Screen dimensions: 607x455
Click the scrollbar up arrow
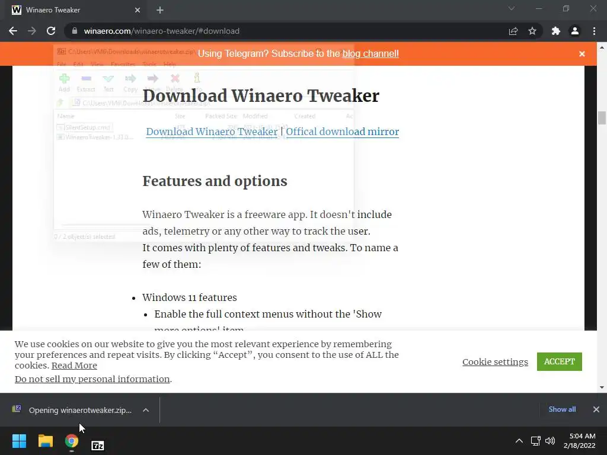[x=602, y=47]
